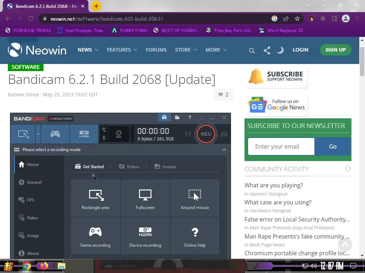
Task: Toggle dark mode with the moon icon
Action: [x=280, y=50]
